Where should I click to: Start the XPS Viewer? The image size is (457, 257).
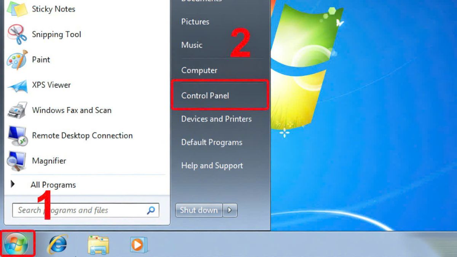coord(52,85)
